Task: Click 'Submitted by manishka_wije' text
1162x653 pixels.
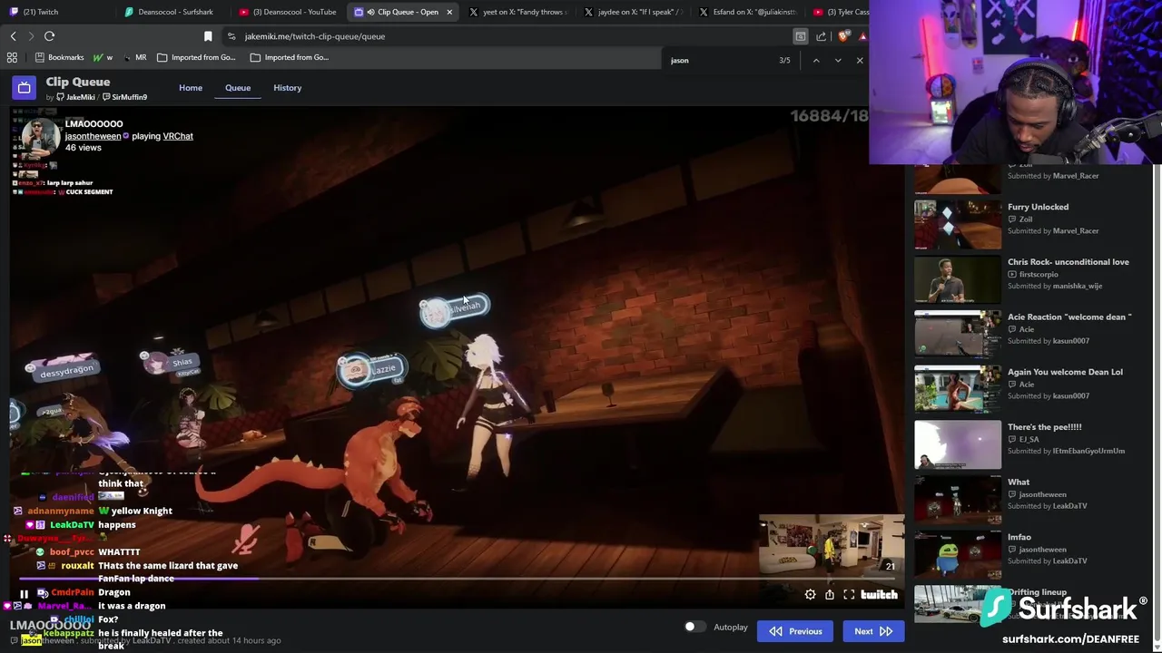Action: pos(1055,286)
